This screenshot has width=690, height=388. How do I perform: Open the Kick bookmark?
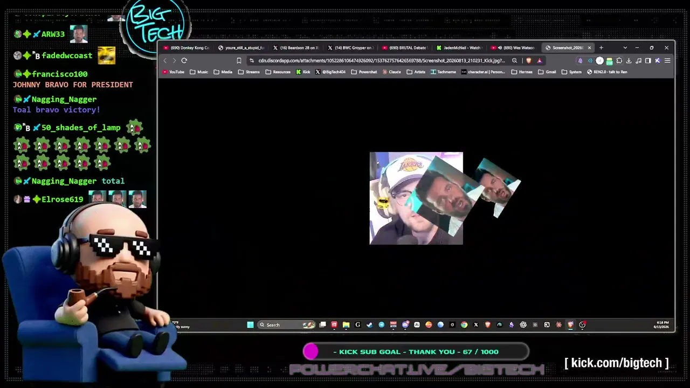pos(303,72)
